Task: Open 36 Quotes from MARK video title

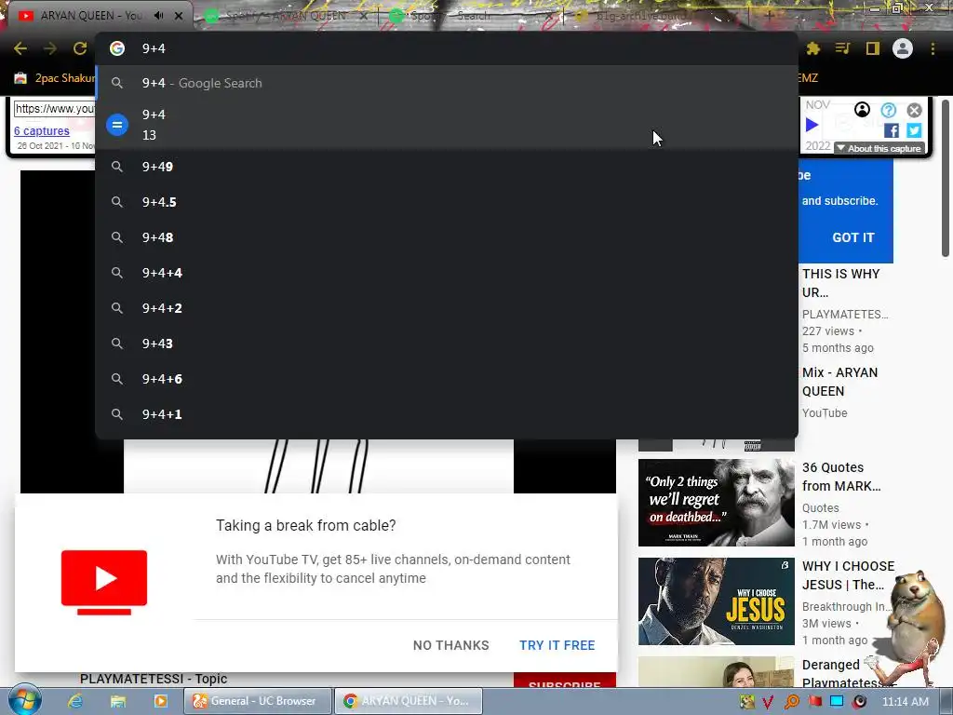Action: (x=841, y=477)
